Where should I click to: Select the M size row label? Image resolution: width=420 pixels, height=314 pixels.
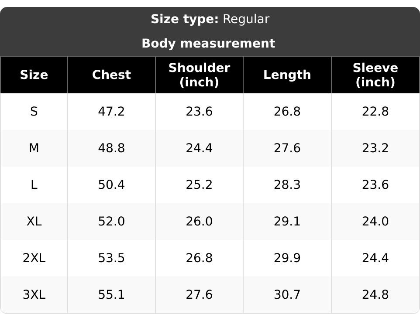[34, 148]
